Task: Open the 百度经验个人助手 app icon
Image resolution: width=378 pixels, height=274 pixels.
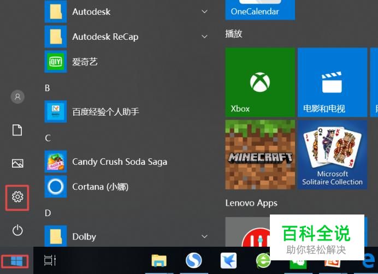Action: coord(56,111)
